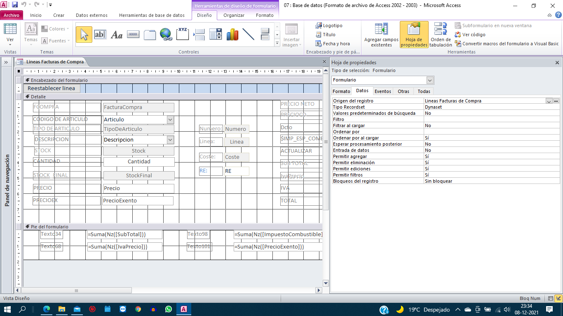Click the Permitir agregar property value
The height and width of the screenshot is (316, 563).
(491, 156)
